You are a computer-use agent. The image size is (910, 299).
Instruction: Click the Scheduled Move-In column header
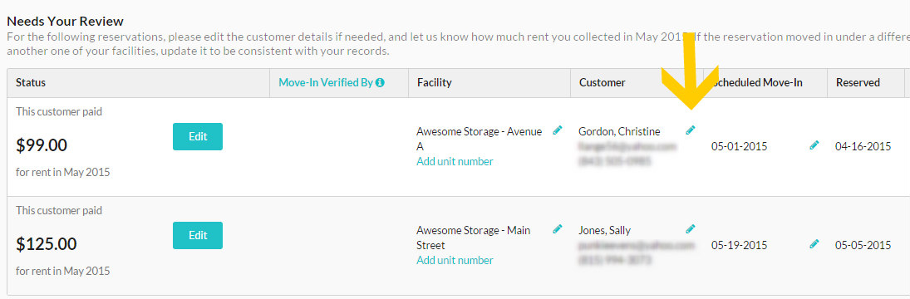pyautogui.click(x=757, y=82)
